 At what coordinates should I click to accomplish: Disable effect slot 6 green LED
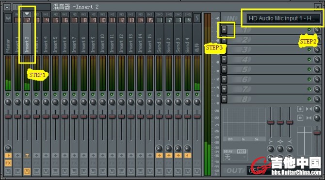tap(309, 79)
